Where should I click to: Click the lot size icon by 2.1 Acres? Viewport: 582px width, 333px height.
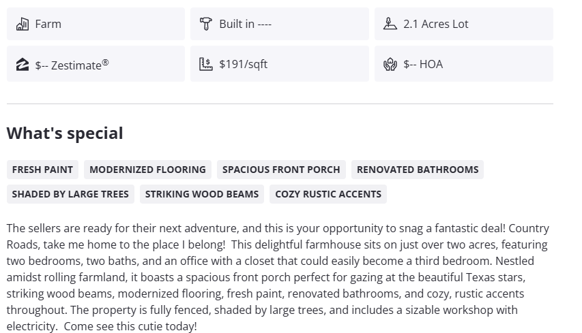coord(390,24)
